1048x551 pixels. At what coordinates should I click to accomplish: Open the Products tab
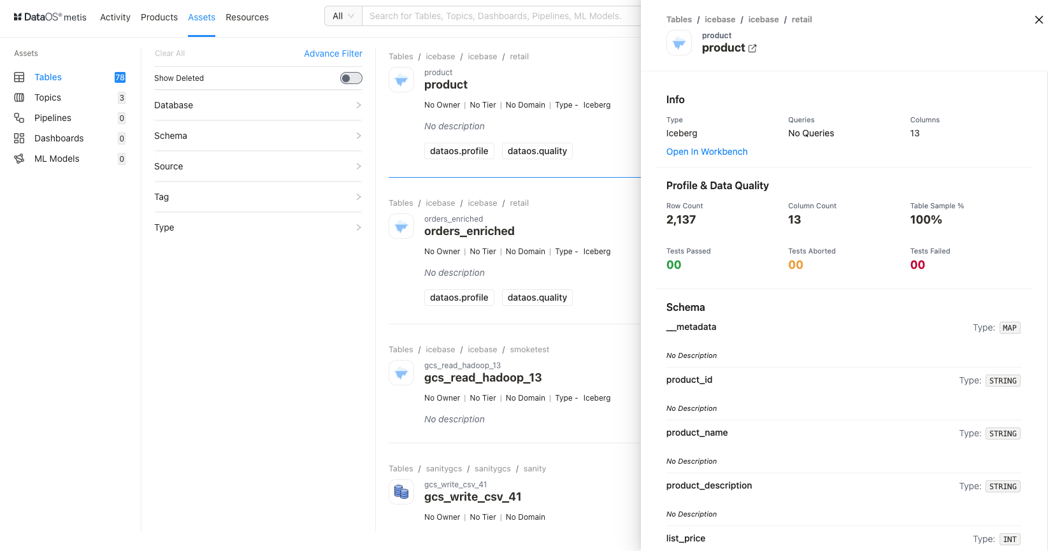(159, 17)
